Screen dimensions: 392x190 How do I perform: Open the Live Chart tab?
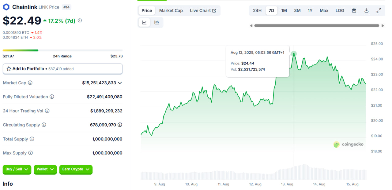tap(203, 10)
